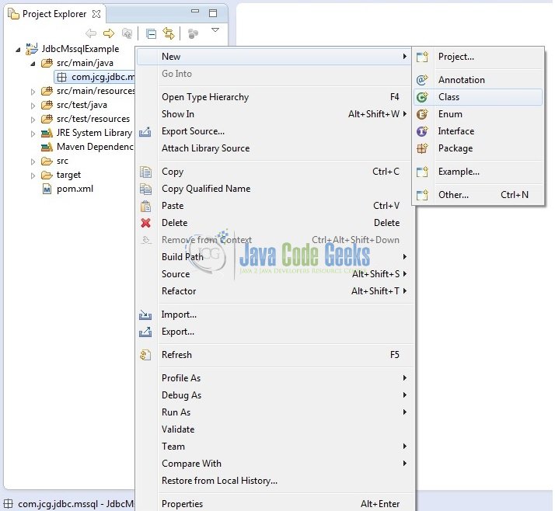This screenshot has height=511, width=555.
Task: Click the Paste clipboard icon
Action: [x=145, y=206]
